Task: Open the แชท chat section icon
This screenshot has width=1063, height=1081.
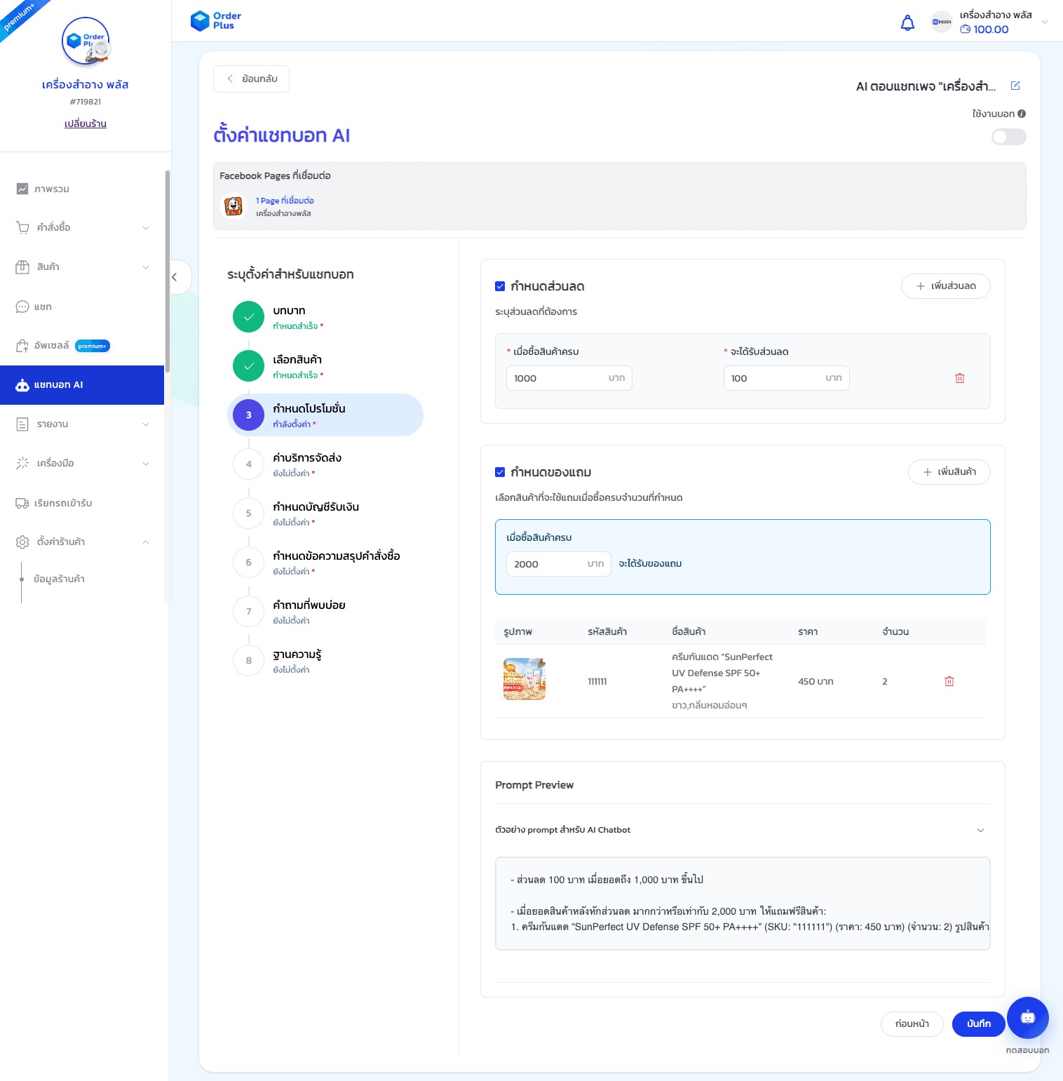Action: click(x=22, y=307)
